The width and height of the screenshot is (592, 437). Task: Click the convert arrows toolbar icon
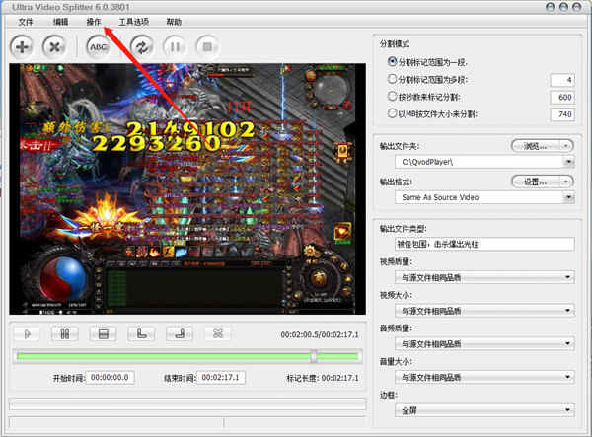point(142,47)
